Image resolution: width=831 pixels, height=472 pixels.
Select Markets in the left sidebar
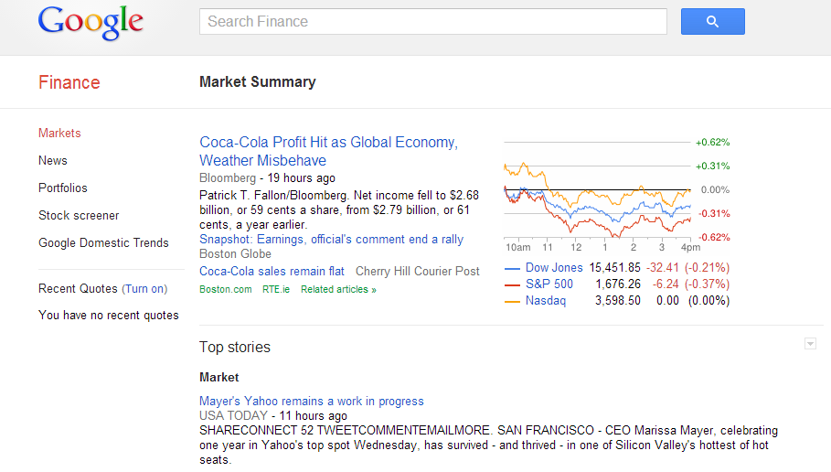59,134
